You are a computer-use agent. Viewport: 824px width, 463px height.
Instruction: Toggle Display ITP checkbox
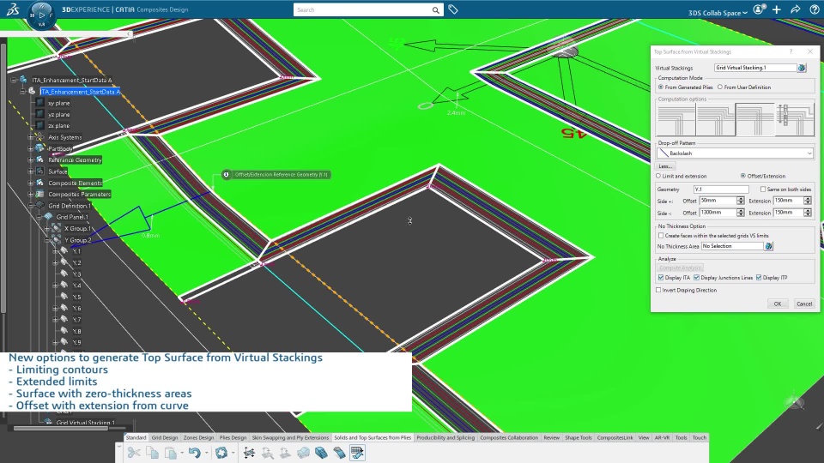coord(759,278)
